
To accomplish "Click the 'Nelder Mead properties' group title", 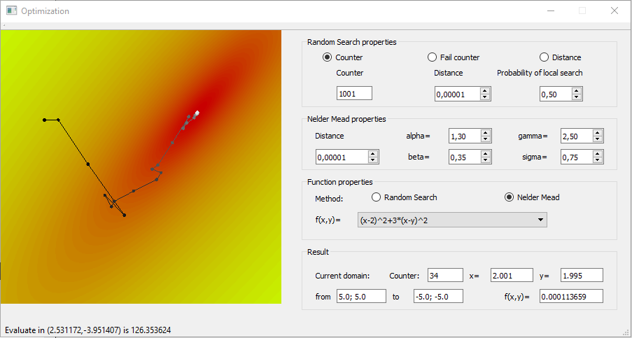I will tap(346, 119).
